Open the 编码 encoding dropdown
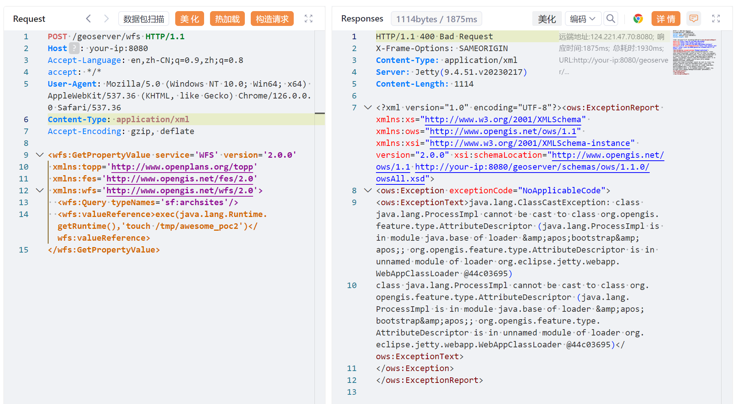 coord(583,19)
